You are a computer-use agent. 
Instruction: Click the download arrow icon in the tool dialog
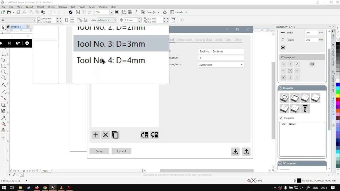pyautogui.click(x=235, y=151)
